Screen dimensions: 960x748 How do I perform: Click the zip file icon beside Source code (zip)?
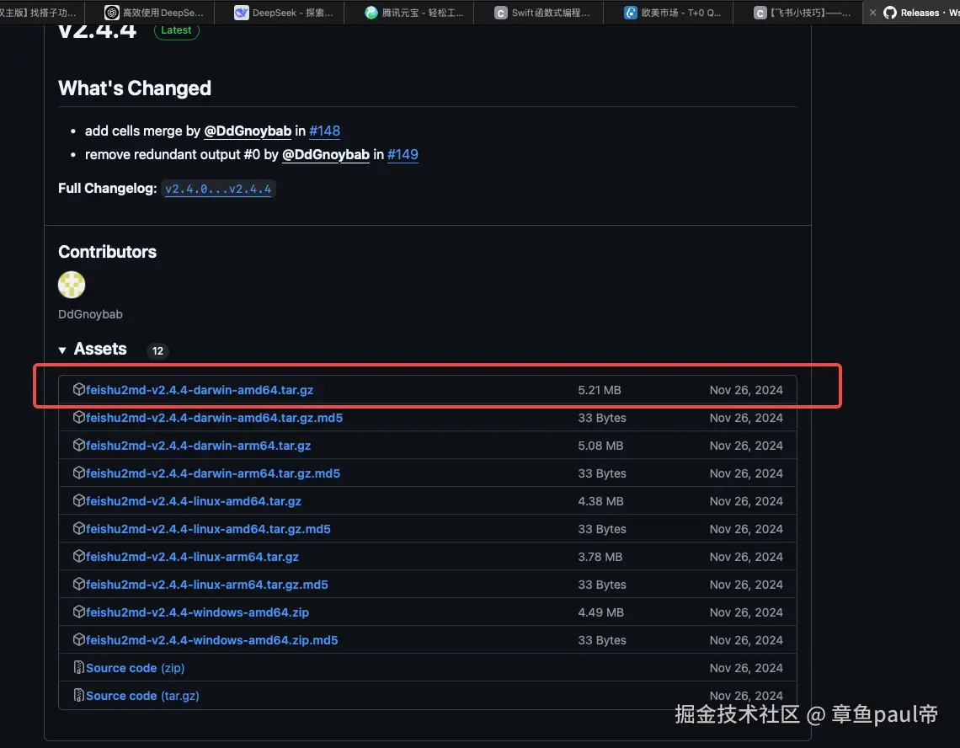pos(78,667)
